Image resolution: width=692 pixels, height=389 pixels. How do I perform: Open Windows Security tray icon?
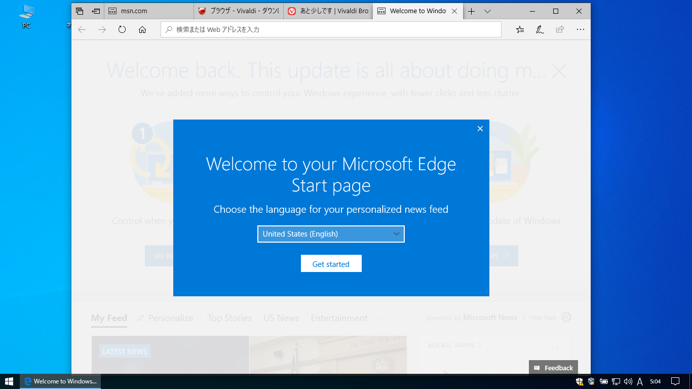[x=580, y=381]
